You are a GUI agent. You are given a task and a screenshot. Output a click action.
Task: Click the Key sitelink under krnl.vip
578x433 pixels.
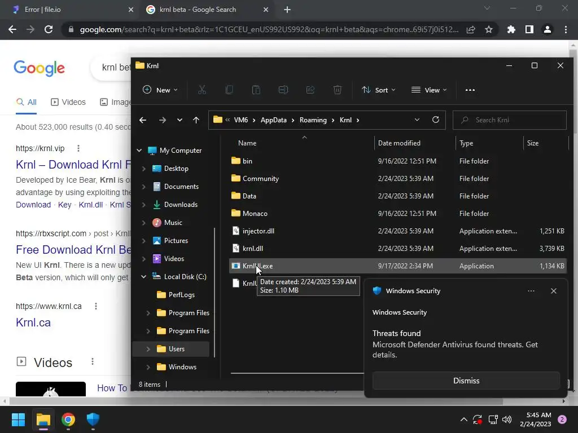coord(64,205)
